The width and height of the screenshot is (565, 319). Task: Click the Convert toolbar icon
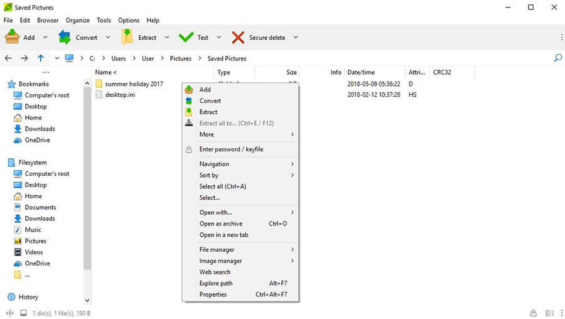(65, 38)
